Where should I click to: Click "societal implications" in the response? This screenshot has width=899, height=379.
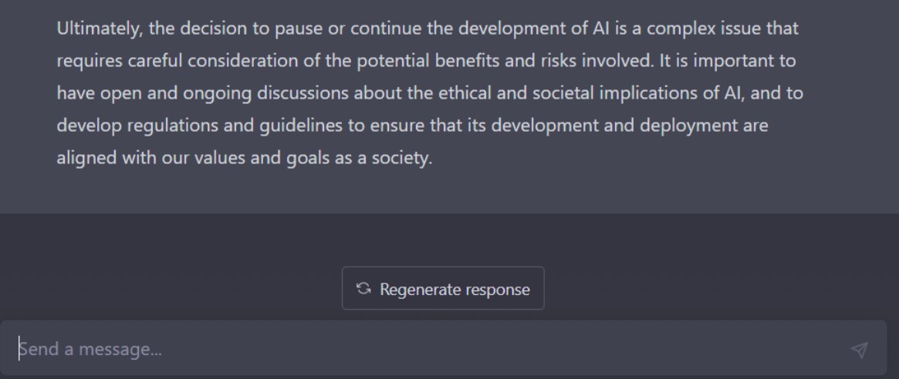(603, 93)
